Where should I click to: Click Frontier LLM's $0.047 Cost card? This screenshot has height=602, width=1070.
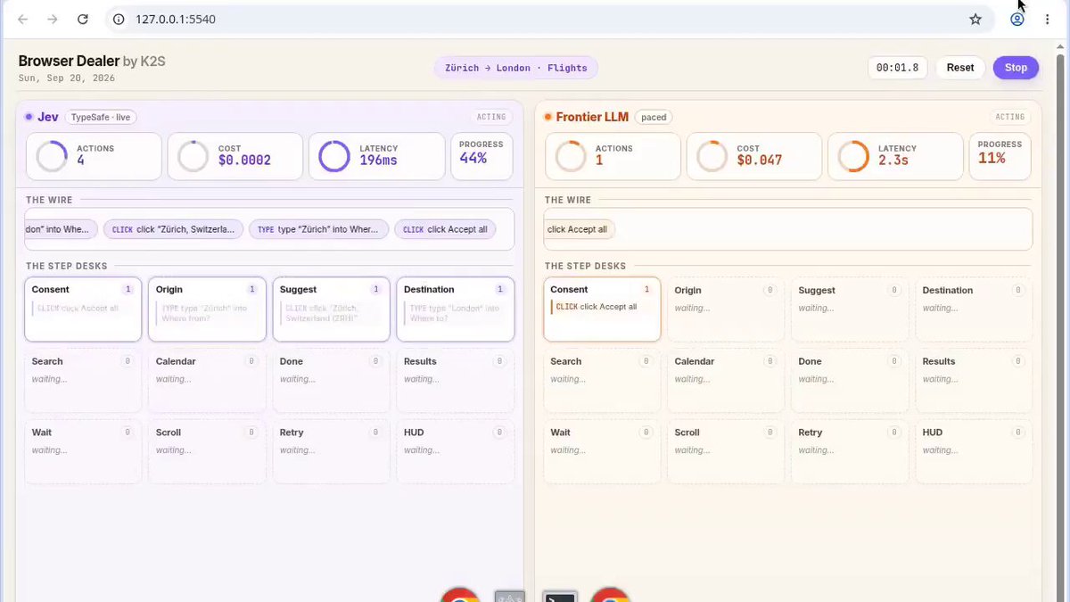754,156
